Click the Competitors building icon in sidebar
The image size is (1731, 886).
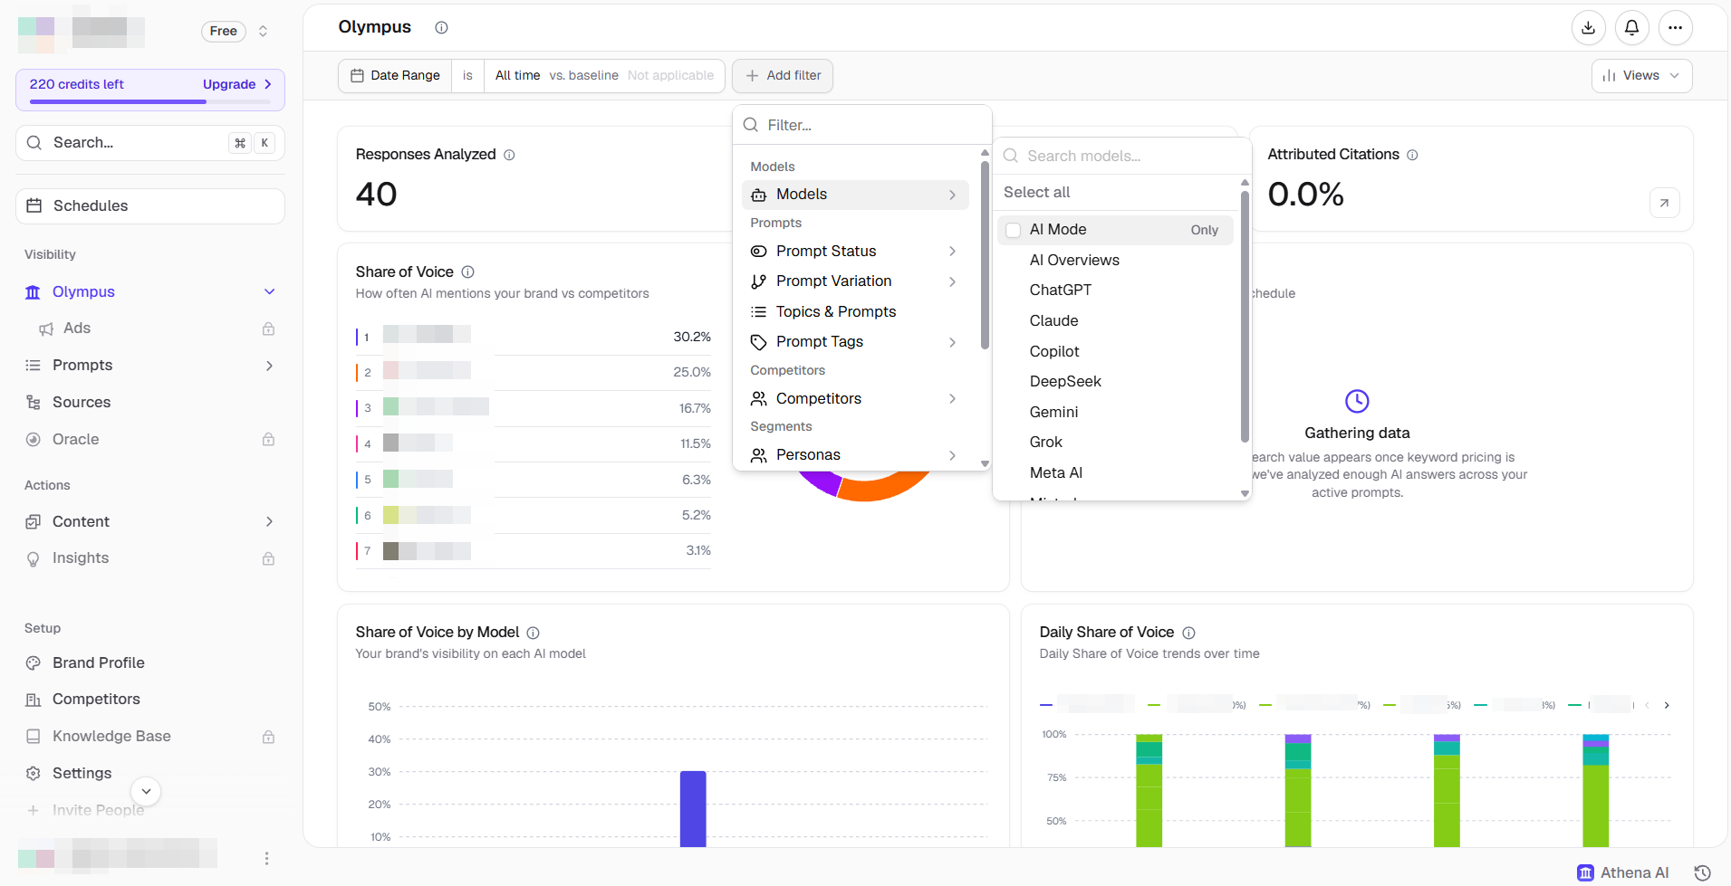click(34, 700)
